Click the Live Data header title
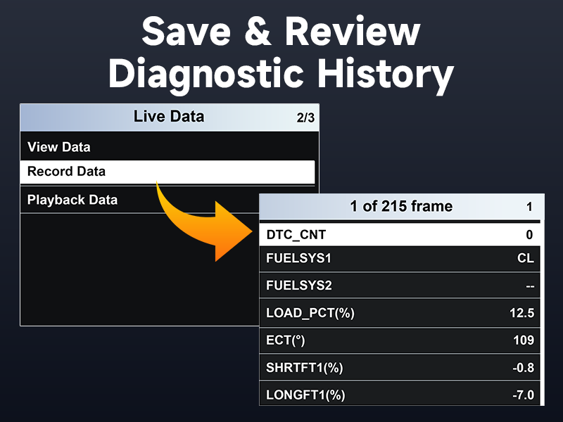This screenshot has width=563, height=422. (x=169, y=117)
